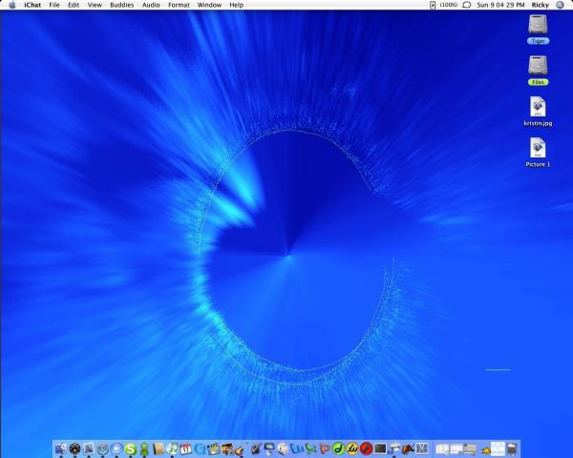
Task: Open iMovie clapperboard icon in Dock
Action: tap(213, 448)
